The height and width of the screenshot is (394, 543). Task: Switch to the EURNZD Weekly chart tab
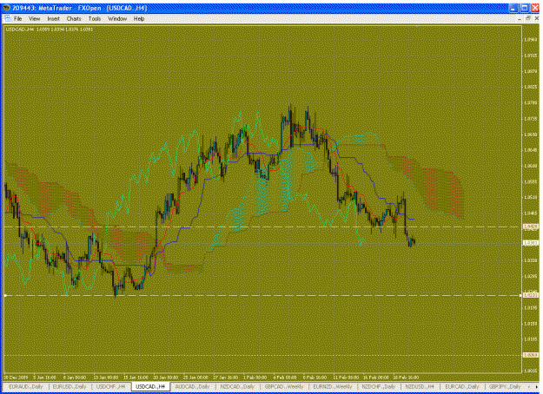tap(333, 386)
